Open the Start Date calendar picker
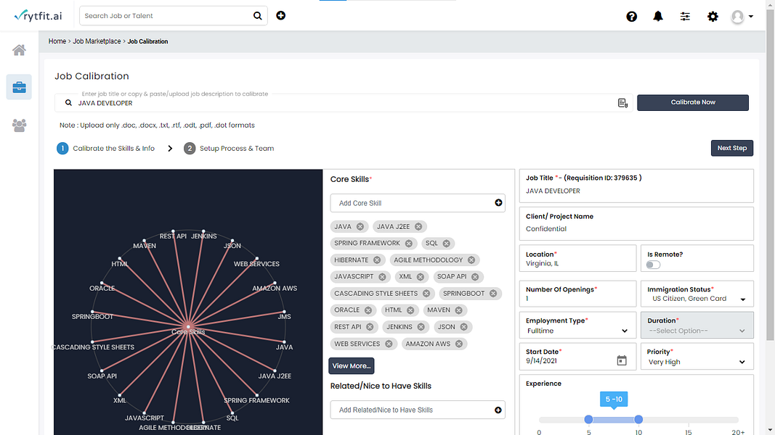 click(x=622, y=360)
